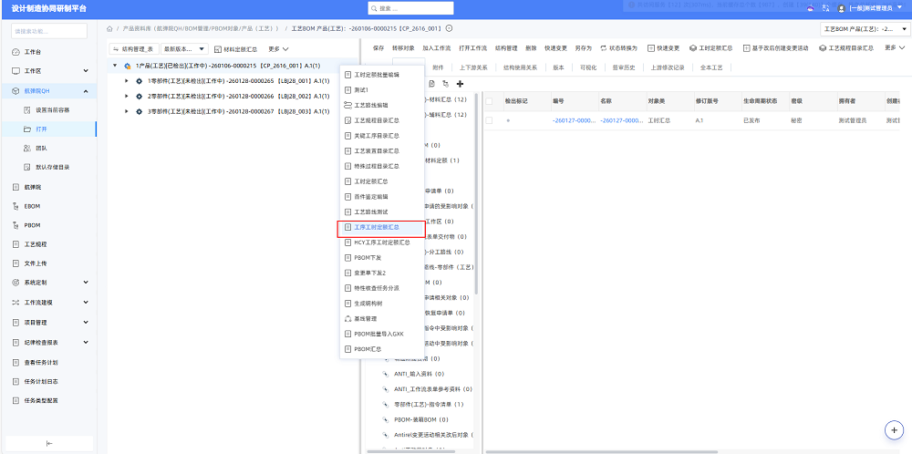Viewport: 912px width, 454px height.
Task: Expand the 1零部件(工艺) LBJ28_001 node
Action: 127,81
